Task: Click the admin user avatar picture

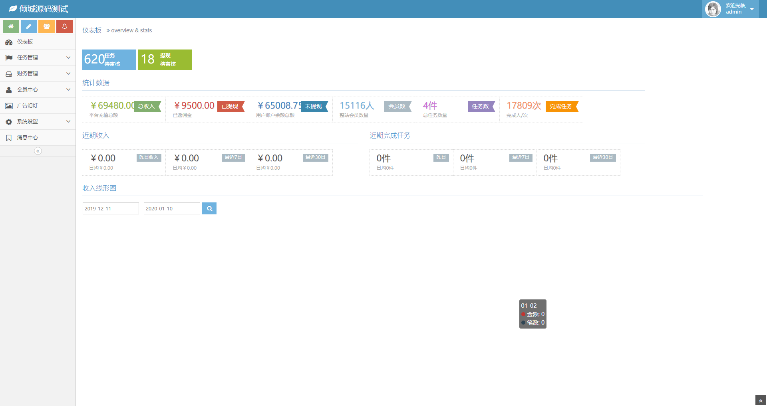Action: pos(713,9)
